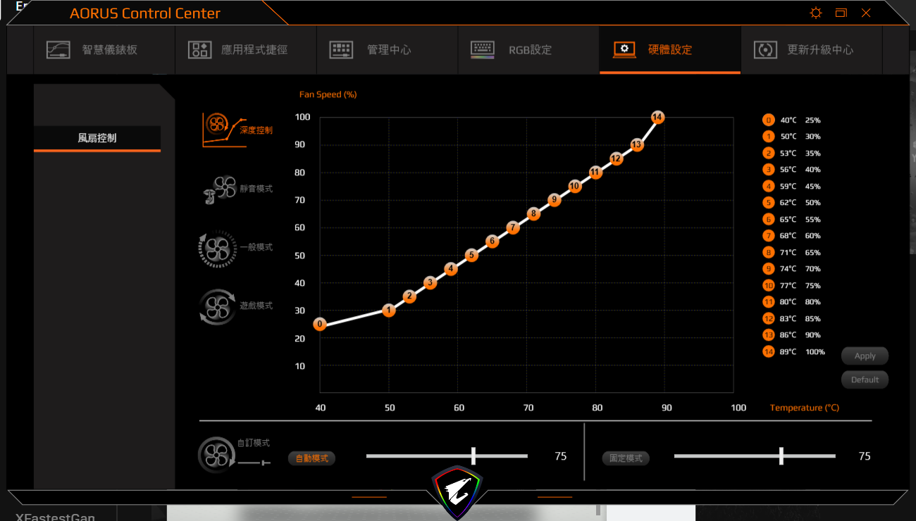Click curve point 7 on the graph
The width and height of the screenshot is (916, 521).
(x=513, y=227)
